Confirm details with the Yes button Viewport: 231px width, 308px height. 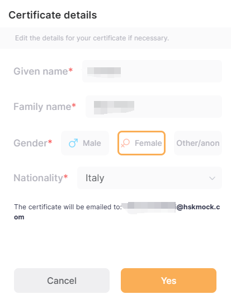(x=168, y=281)
